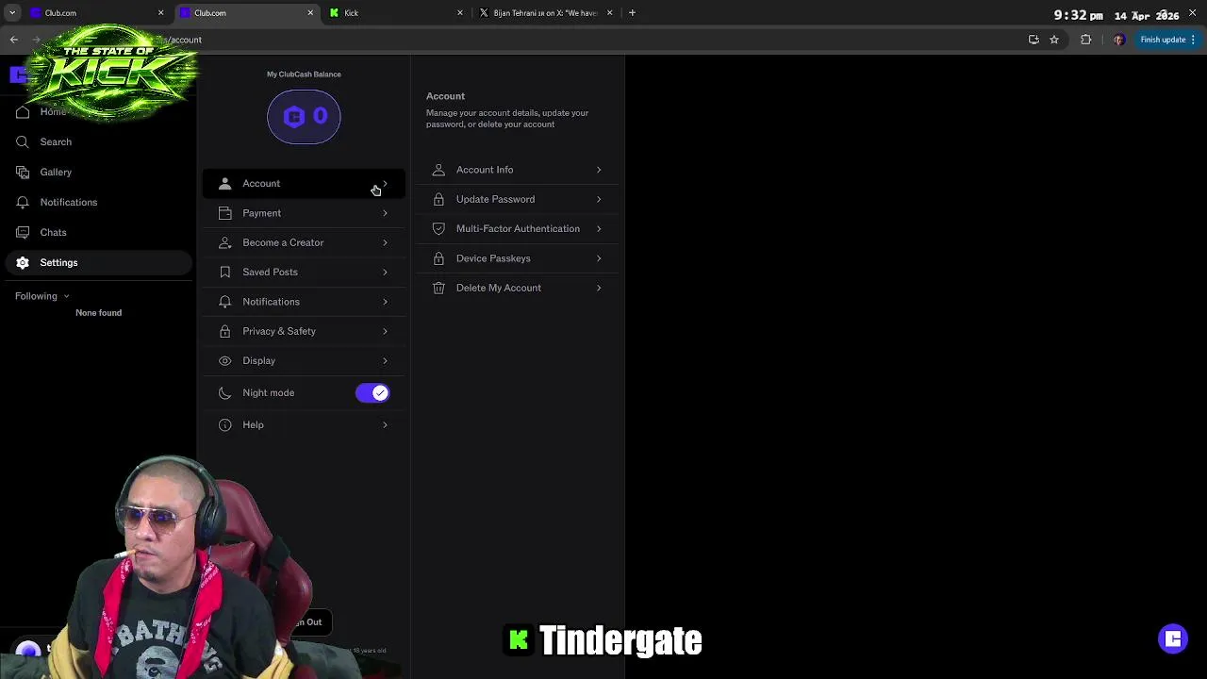Click the Night mode moon icon
Screen dimensions: 1207x679
tap(224, 392)
